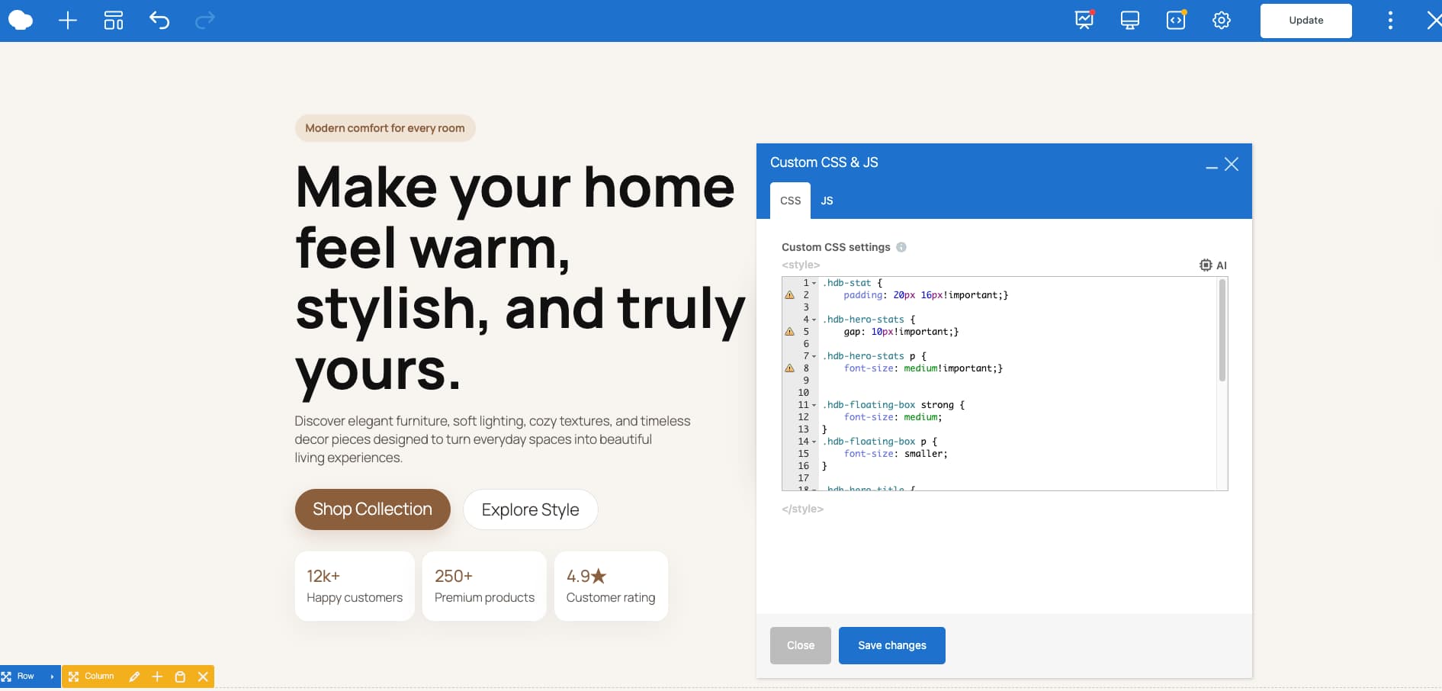The height and width of the screenshot is (691, 1442).
Task: Collapse the hdb-floating-box code block
Action: (814, 405)
